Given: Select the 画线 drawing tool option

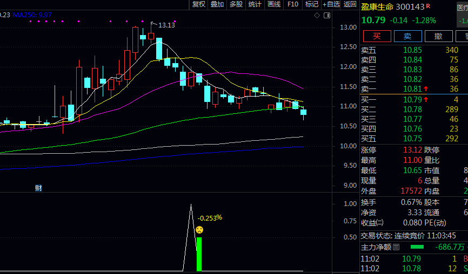Looking at the screenshot, I should 274,4.
